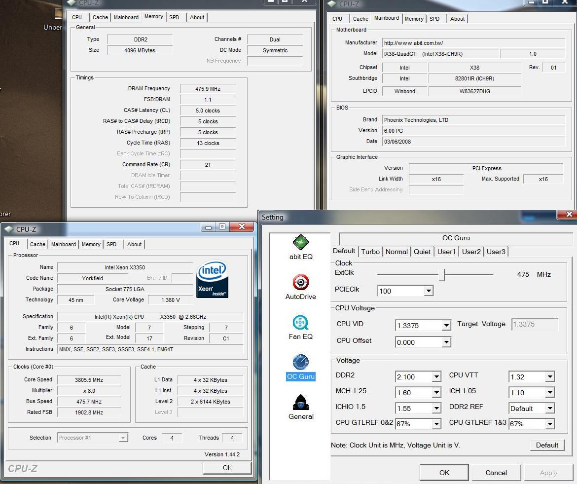Image resolution: width=577 pixels, height=484 pixels.
Task: Click the motherboard model IX38-QuadGT field
Action: click(x=440, y=54)
